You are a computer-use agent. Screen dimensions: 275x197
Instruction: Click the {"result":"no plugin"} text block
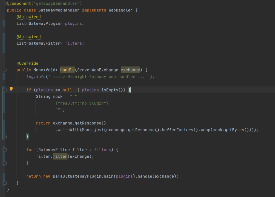coord(82,103)
